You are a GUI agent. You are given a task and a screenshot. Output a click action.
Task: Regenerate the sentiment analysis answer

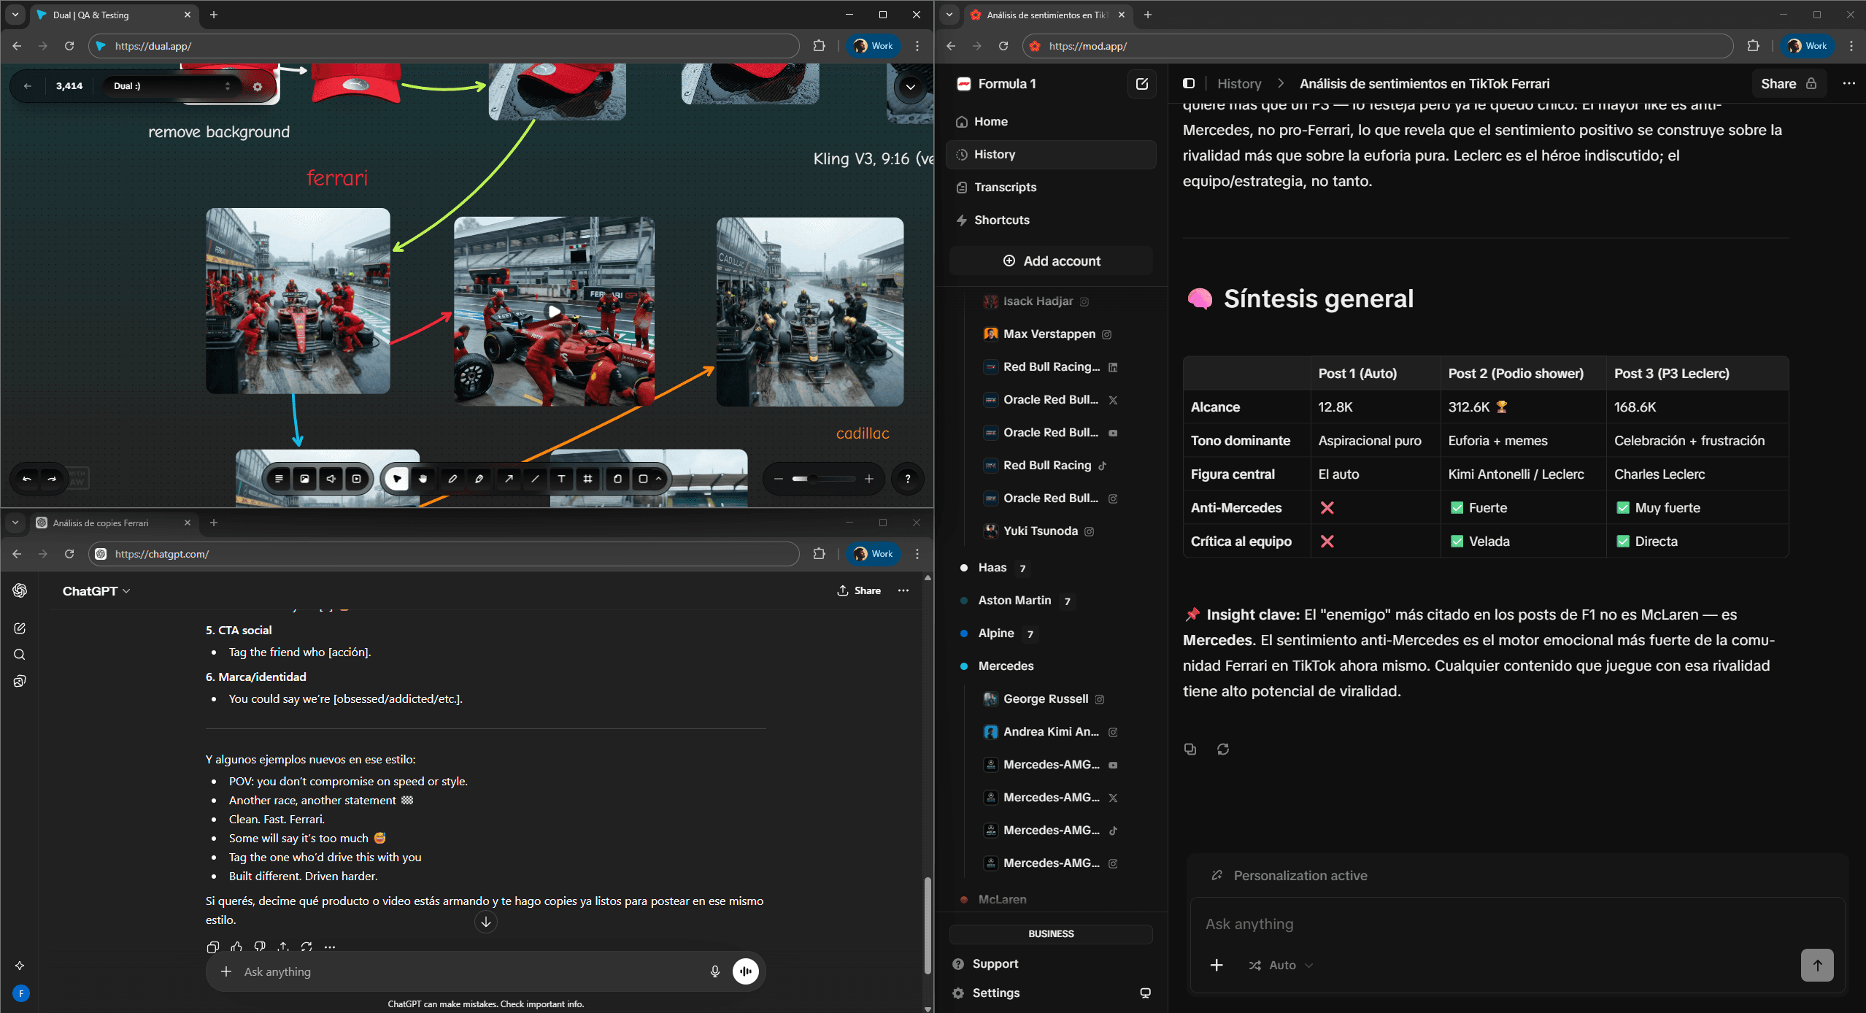click(1223, 749)
